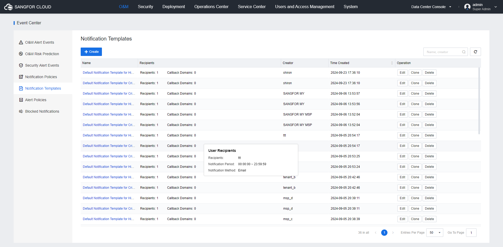Viewport: 503px width, 247px height.
Task: Click the Blocked Notifications muted-speaker icon
Action: (x=21, y=111)
